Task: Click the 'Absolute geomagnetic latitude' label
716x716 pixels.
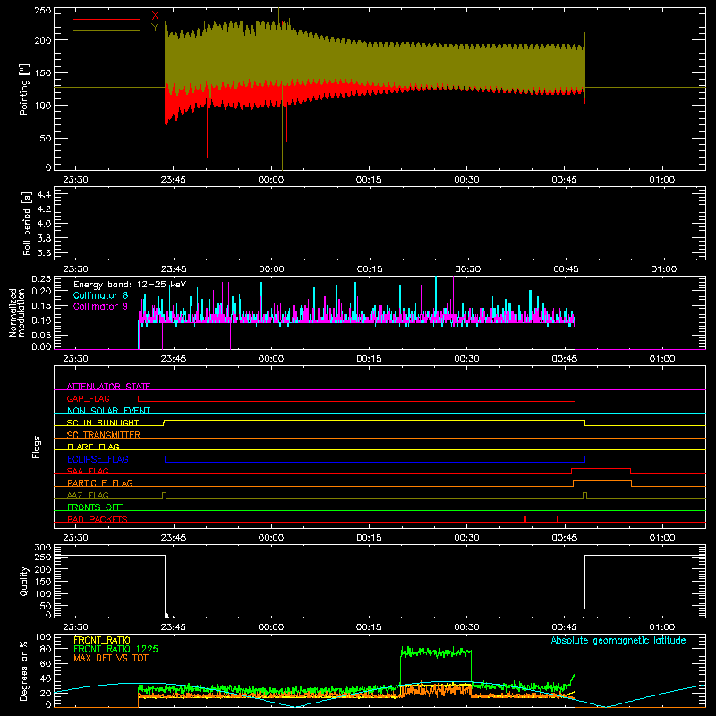Action: click(x=618, y=640)
